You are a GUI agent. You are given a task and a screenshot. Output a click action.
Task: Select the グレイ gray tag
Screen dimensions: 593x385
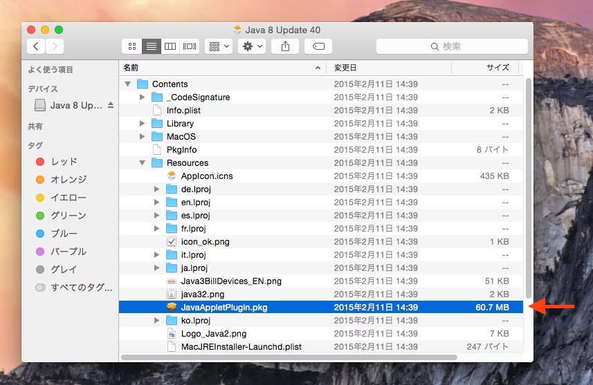pos(57,270)
